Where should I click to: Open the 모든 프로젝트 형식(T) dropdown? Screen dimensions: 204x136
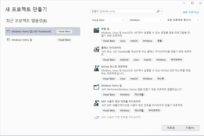point(183,20)
